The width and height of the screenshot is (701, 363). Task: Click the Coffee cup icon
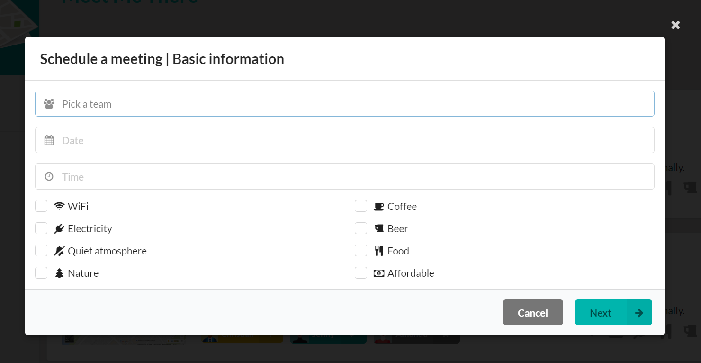379,206
